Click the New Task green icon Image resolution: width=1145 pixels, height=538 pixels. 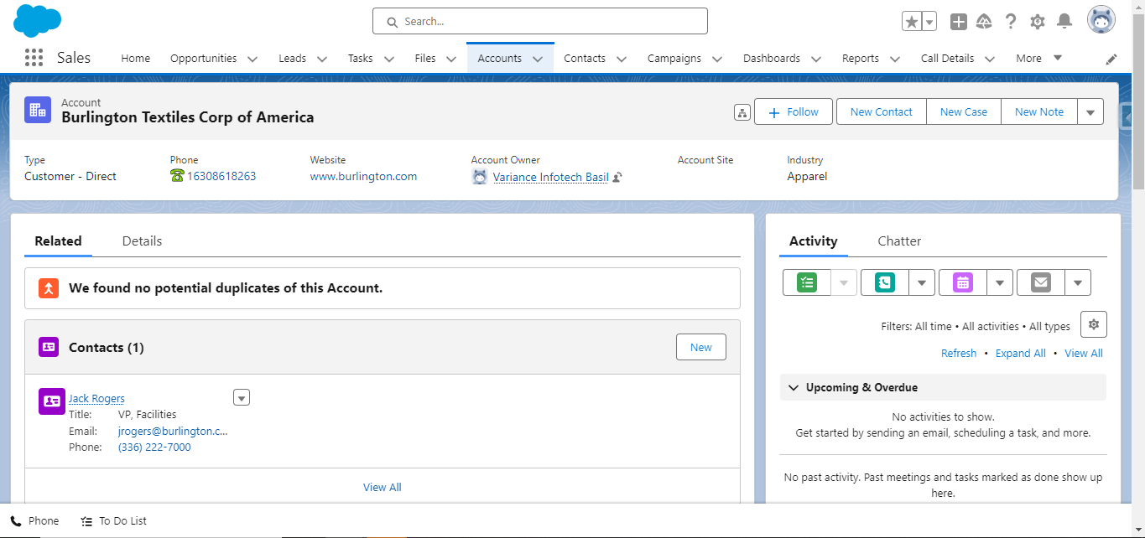point(807,282)
